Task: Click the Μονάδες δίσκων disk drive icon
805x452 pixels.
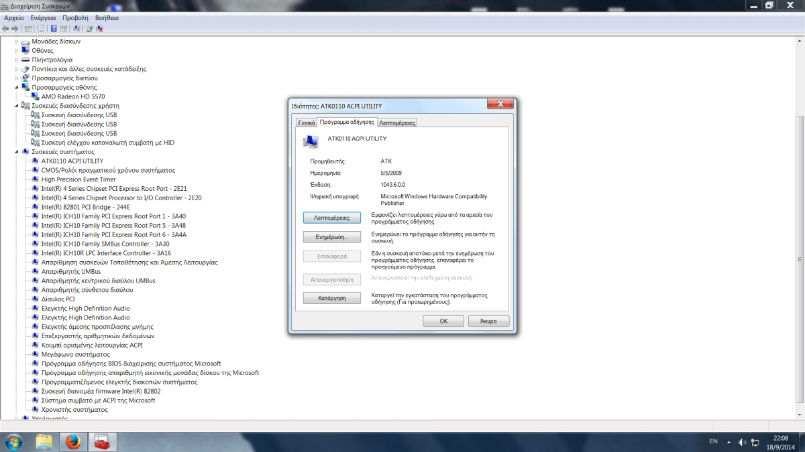Action: [25, 42]
